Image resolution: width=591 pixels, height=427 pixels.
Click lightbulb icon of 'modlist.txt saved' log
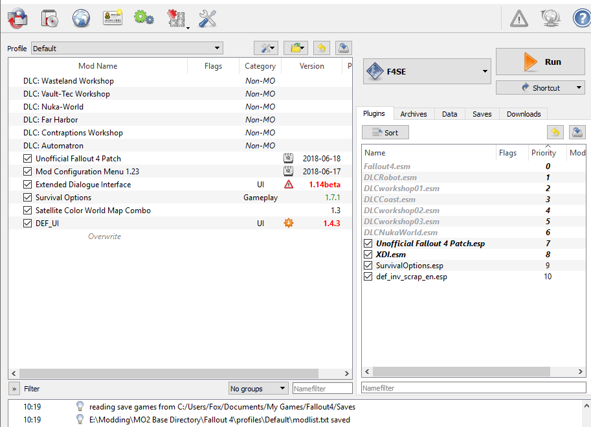click(x=80, y=419)
